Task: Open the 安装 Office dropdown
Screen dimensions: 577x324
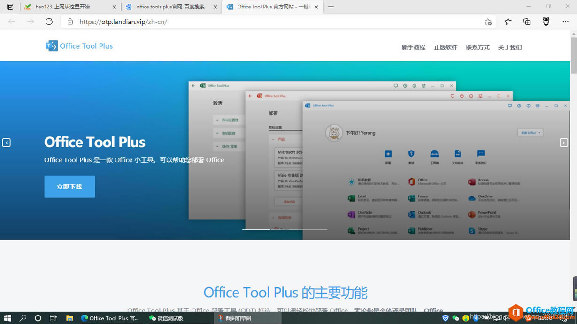Action: (x=530, y=133)
